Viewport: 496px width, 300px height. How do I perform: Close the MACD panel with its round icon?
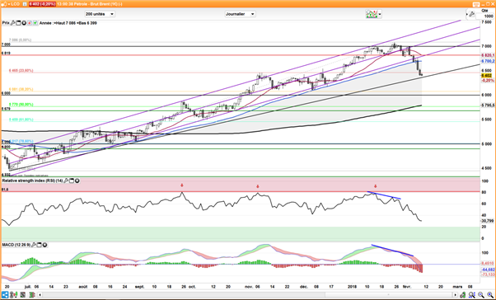(45, 245)
